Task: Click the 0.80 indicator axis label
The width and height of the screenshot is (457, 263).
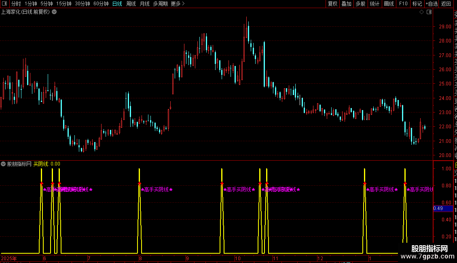Action: [x=446, y=185]
